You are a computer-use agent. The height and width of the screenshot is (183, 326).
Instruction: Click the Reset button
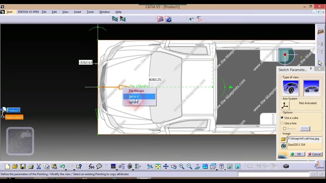click(305, 129)
